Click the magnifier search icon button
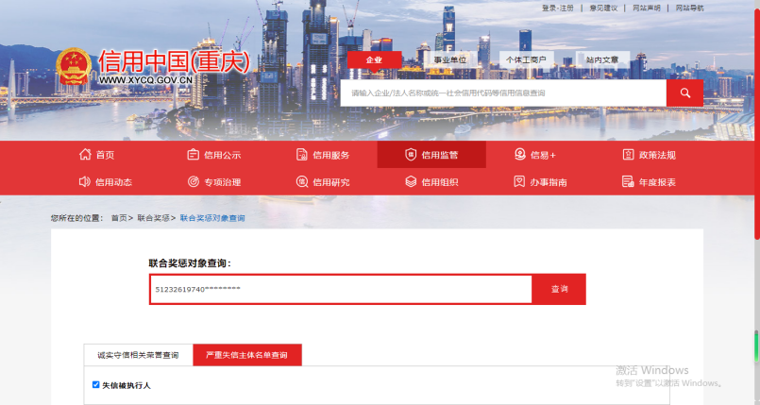The image size is (760, 405). pos(684,93)
